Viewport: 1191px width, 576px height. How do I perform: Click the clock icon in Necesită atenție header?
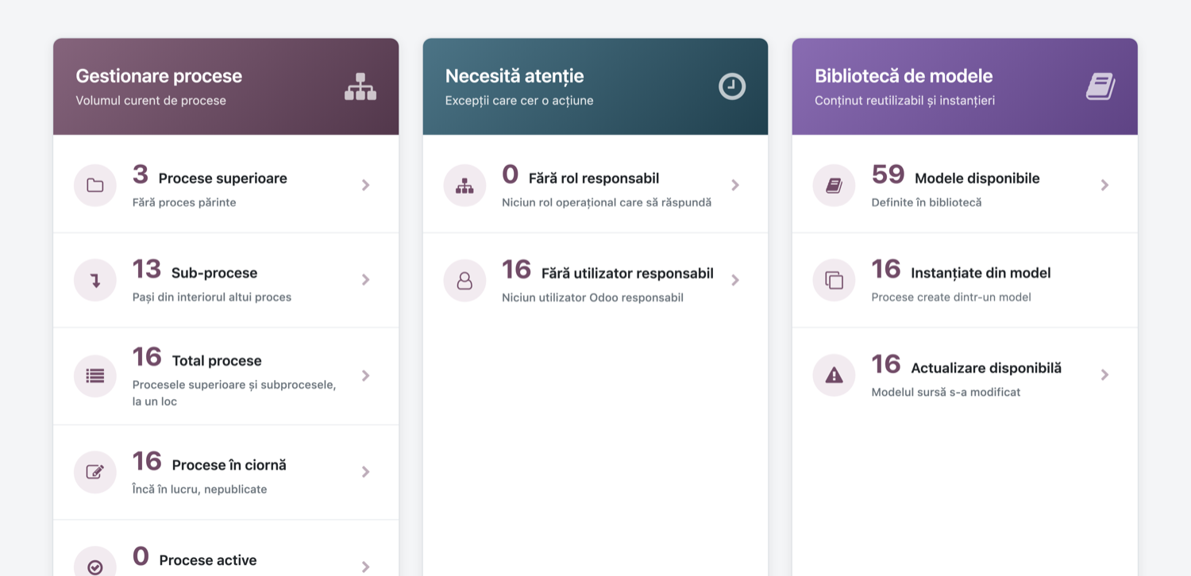[732, 86]
